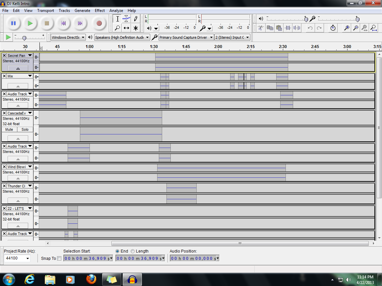Open the Secret Pan track menu
The width and height of the screenshot is (382, 286).
30,56
